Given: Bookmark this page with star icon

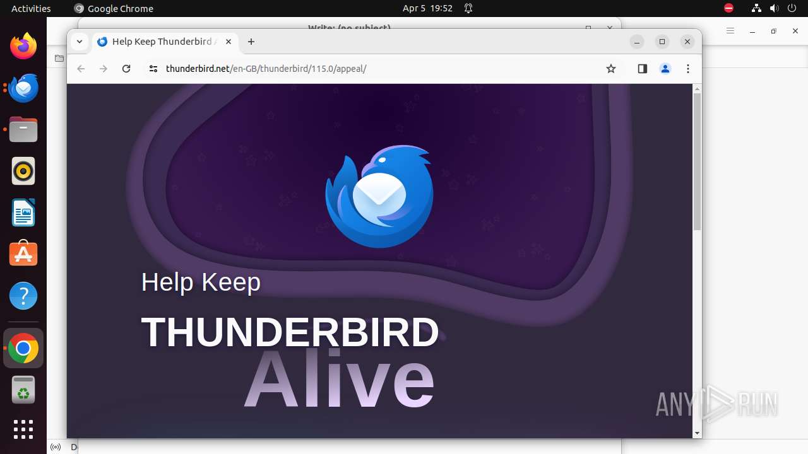Looking at the screenshot, I should [x=611, y=69].
